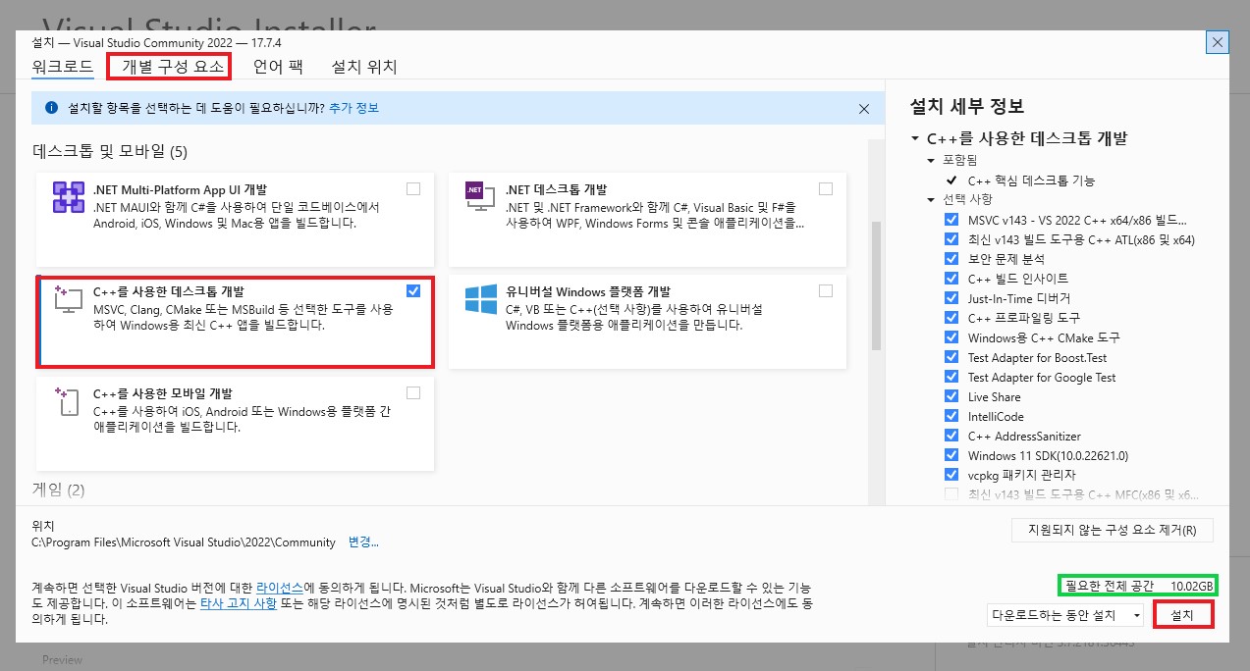Screen dimensions: 1250x671
Task: Uncheck the C++ 빌드 인사이트 option
Action: (951, 279)
